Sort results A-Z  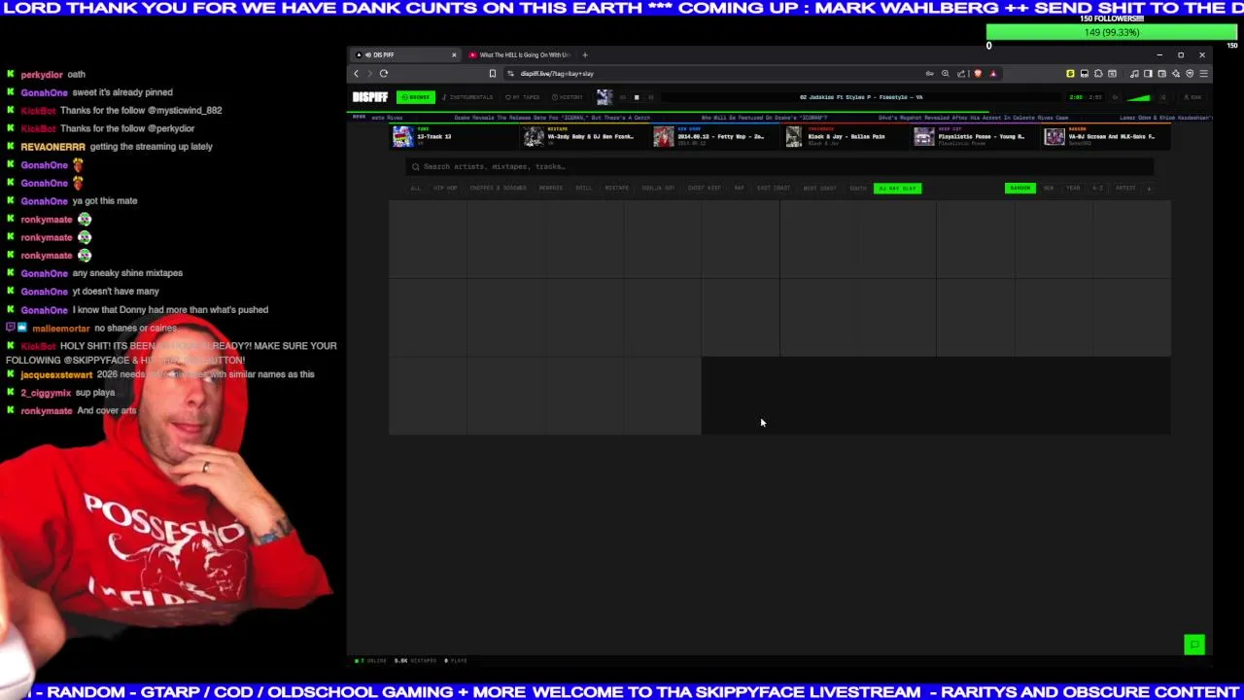[1097, 188]
